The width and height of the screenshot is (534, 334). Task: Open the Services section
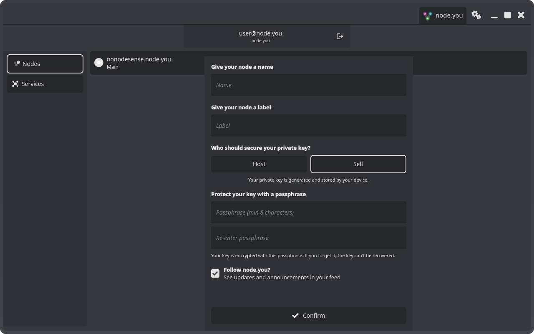point(45,84)
